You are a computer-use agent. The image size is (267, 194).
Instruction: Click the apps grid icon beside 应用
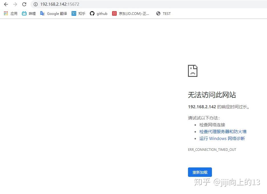click(5, 13)
